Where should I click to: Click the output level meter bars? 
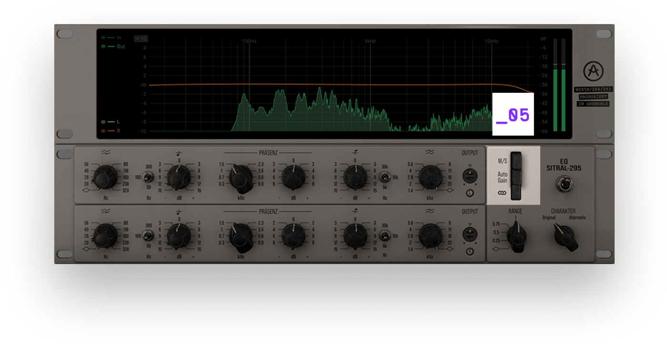(559, 85)
